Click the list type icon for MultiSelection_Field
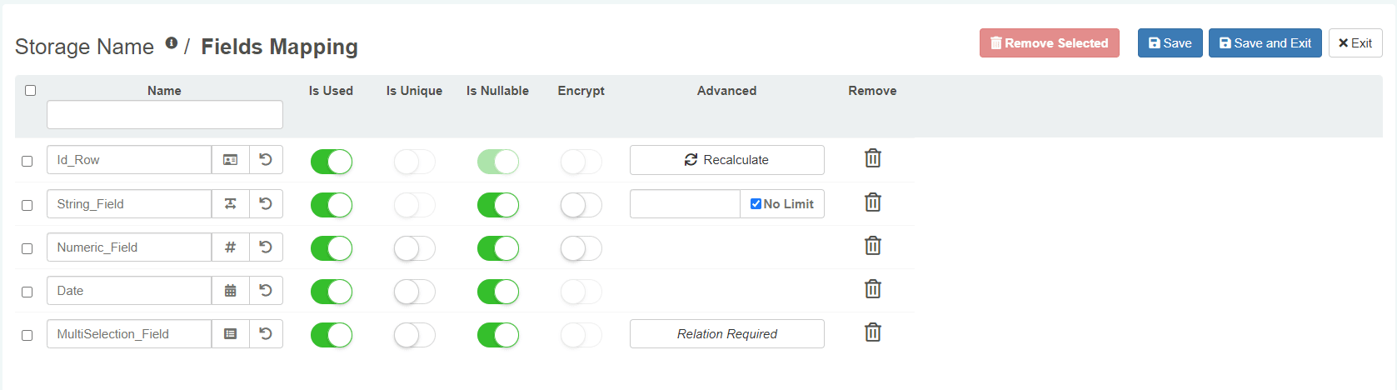 tap(231, 334)
